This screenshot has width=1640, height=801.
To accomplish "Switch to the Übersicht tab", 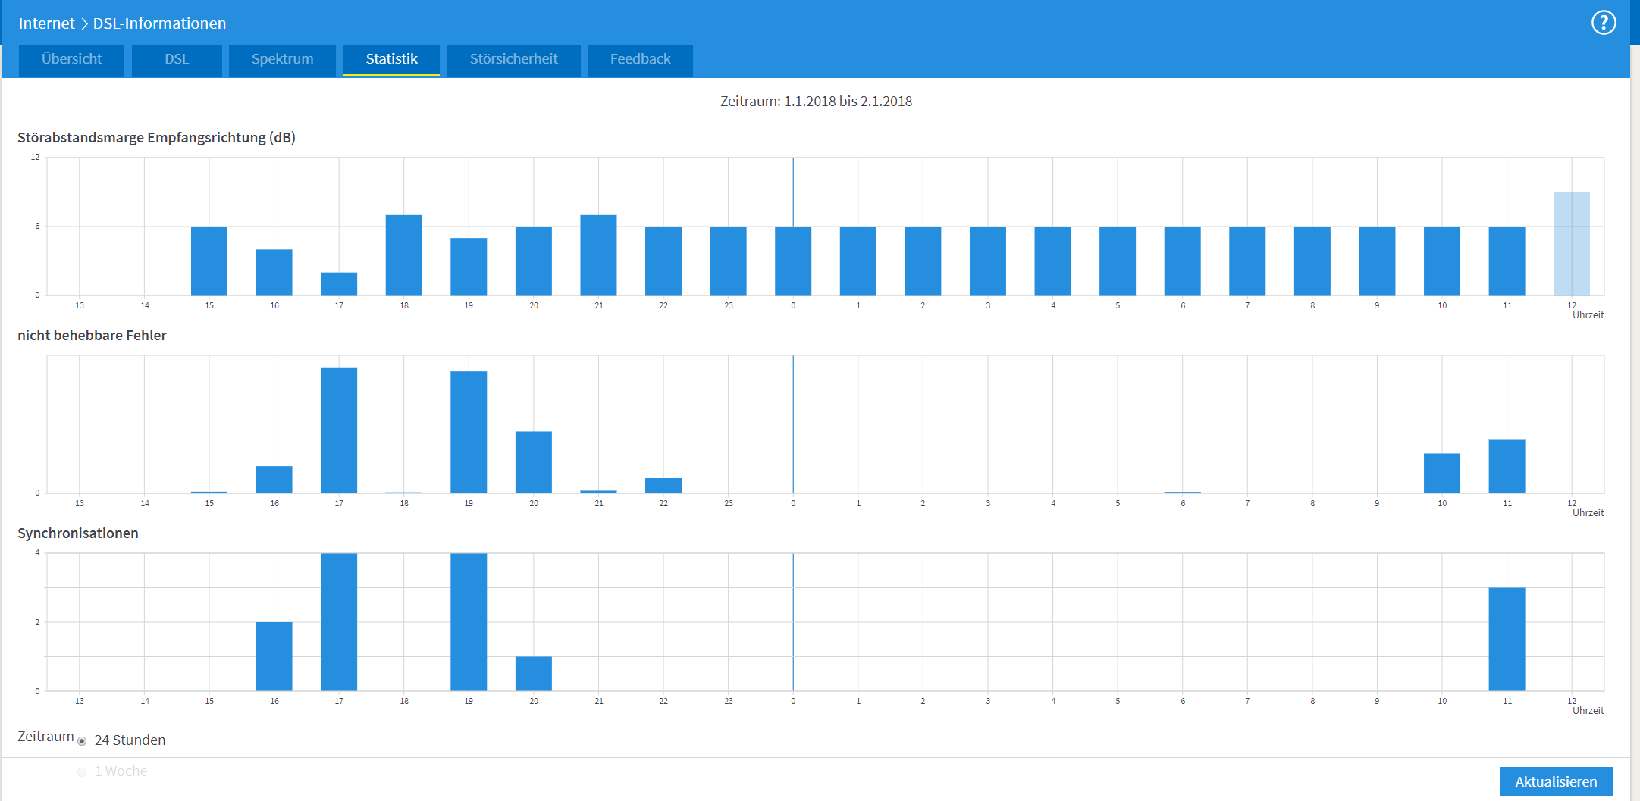I will click(x=71, y=59).
